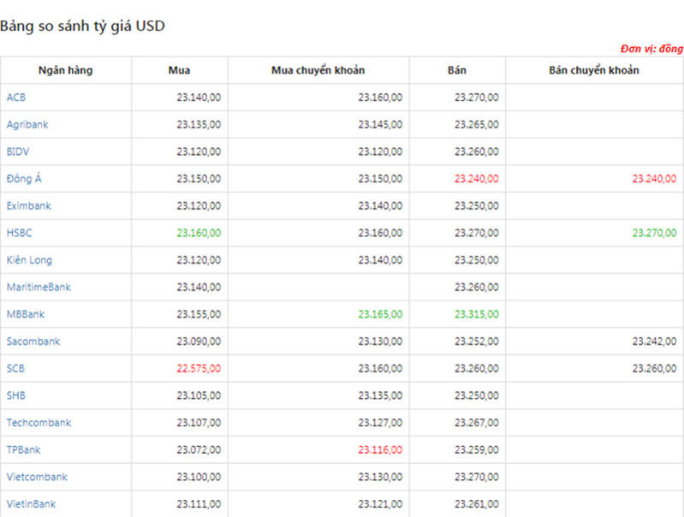Select TPBank red transfer rate 23.116,00
Viewport: 684px width, 517px height.
380,449
